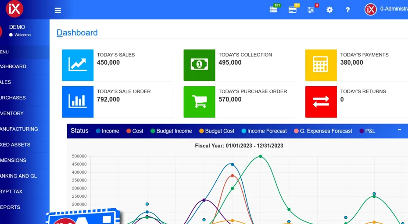The image size is (408, 224).
Task: Open the Reports sidebar menu item
Action: [25, 207]
